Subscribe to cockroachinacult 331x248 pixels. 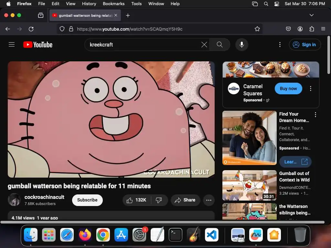tap(87, 200)
